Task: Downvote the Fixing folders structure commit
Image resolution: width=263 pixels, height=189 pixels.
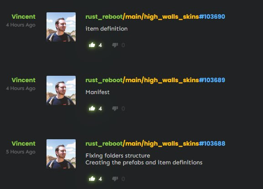Action: point(115,178)
